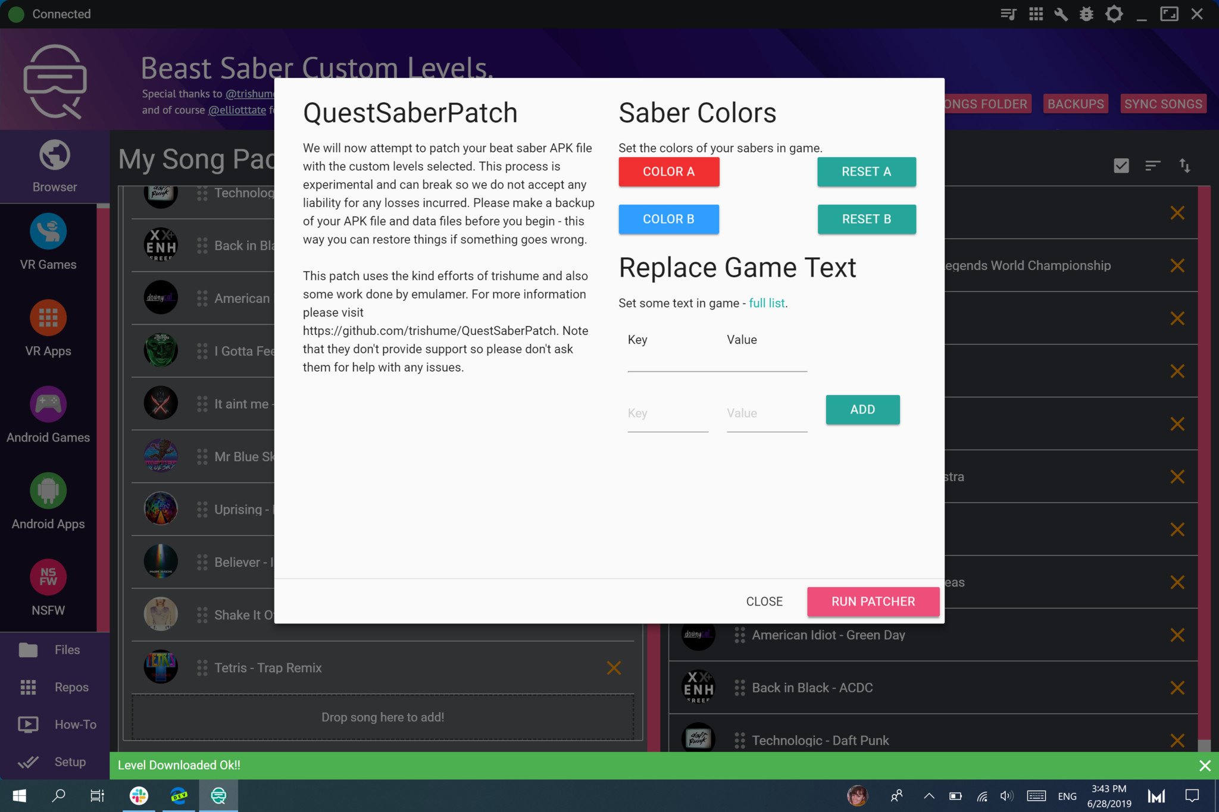
Task: Click the RUN PATCHER button
Action: (x=873, y=601)
